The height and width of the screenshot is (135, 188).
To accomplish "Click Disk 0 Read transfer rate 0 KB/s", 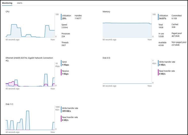I will point(162,74).
